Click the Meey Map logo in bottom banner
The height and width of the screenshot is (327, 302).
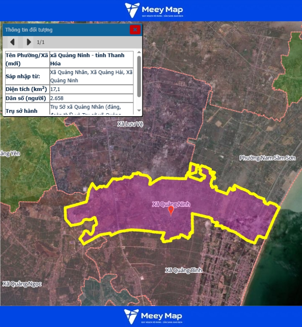pyautogui.click(x=154, y=317)
